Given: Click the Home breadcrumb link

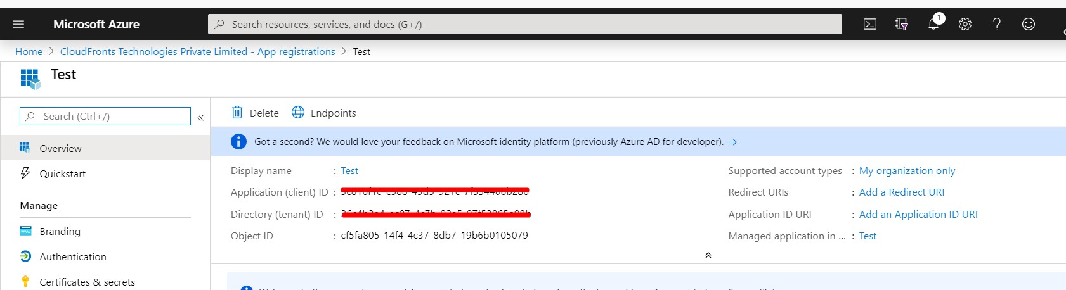Looking at the screenshot, I should [x=29, y=51].
